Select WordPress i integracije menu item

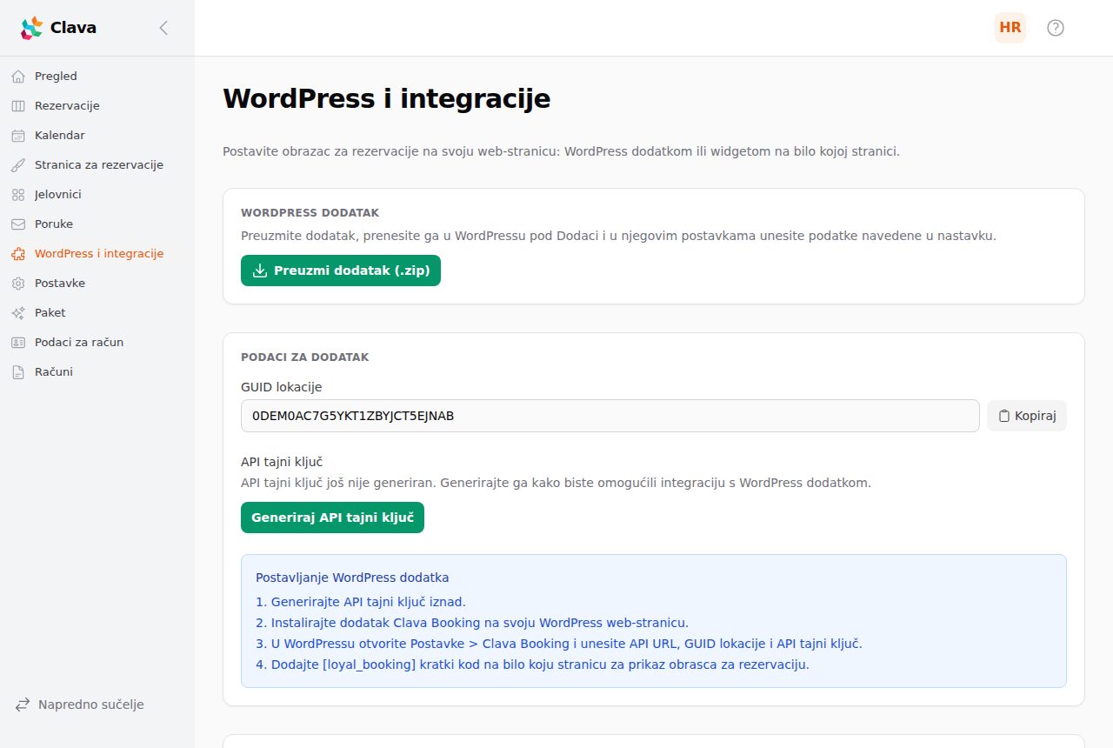[97, 254]
